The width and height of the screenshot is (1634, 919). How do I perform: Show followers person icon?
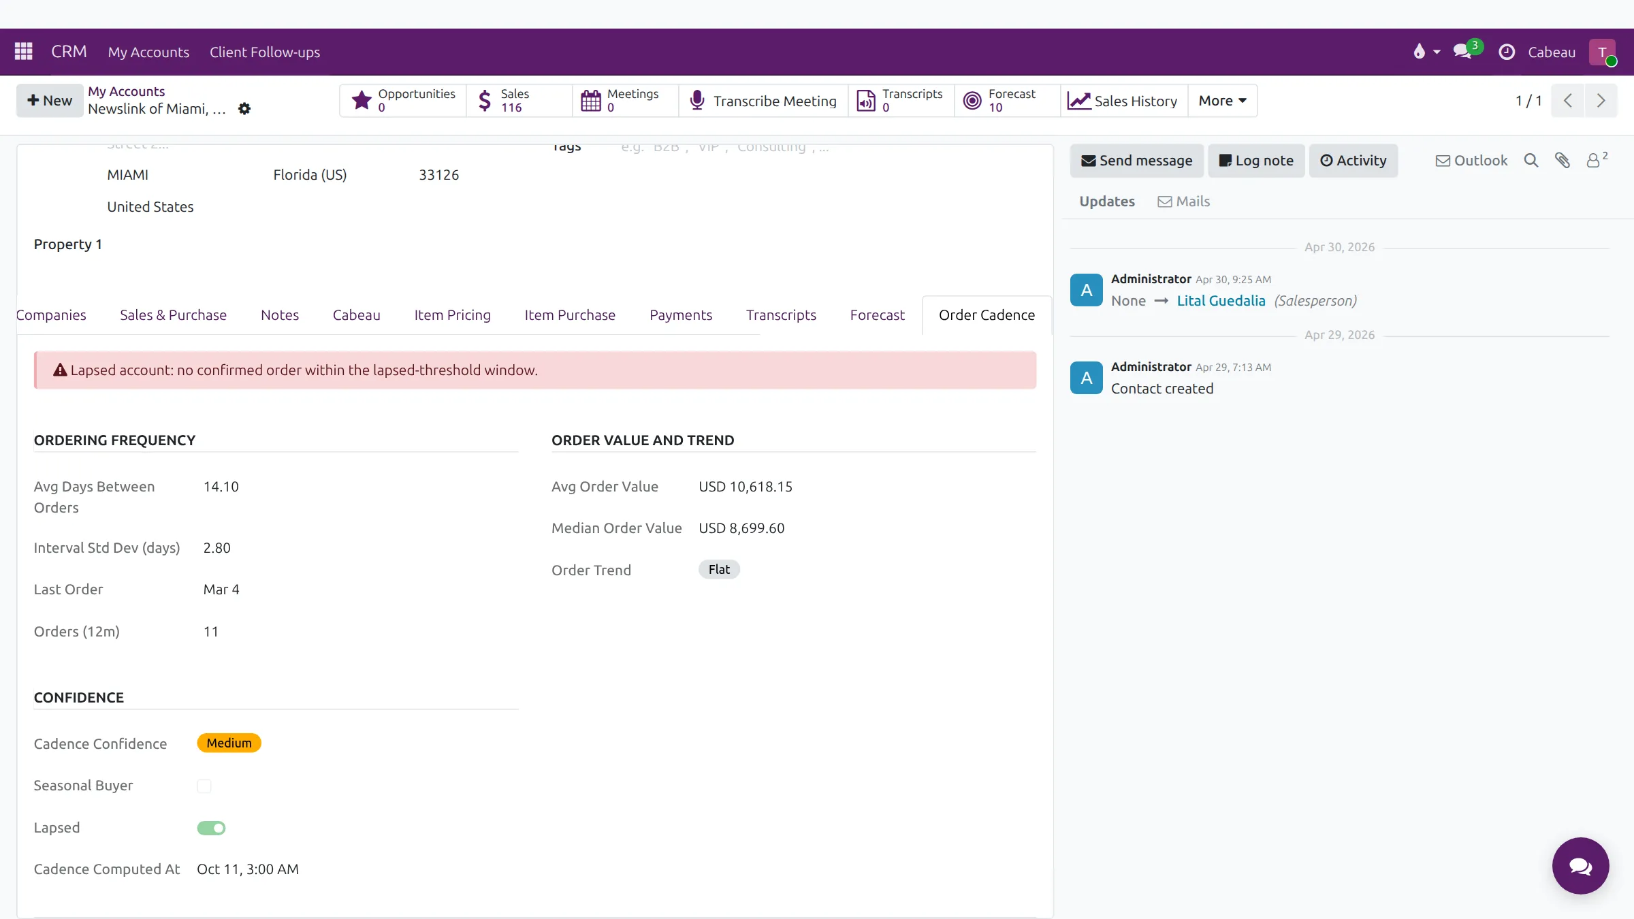click(x=1597, y=160)
